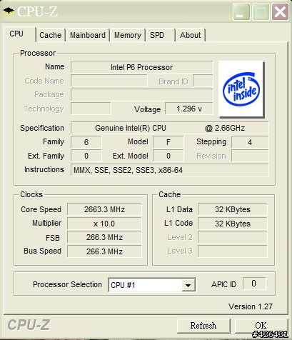This screenshot has height=340, width=292.
Task: Select the Memory tab
Action: pyautogui.click(x=128, y=35)
